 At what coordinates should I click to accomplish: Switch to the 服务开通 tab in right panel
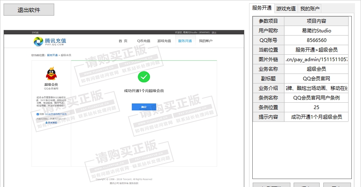pyautogui.click(x=262, y=8)
